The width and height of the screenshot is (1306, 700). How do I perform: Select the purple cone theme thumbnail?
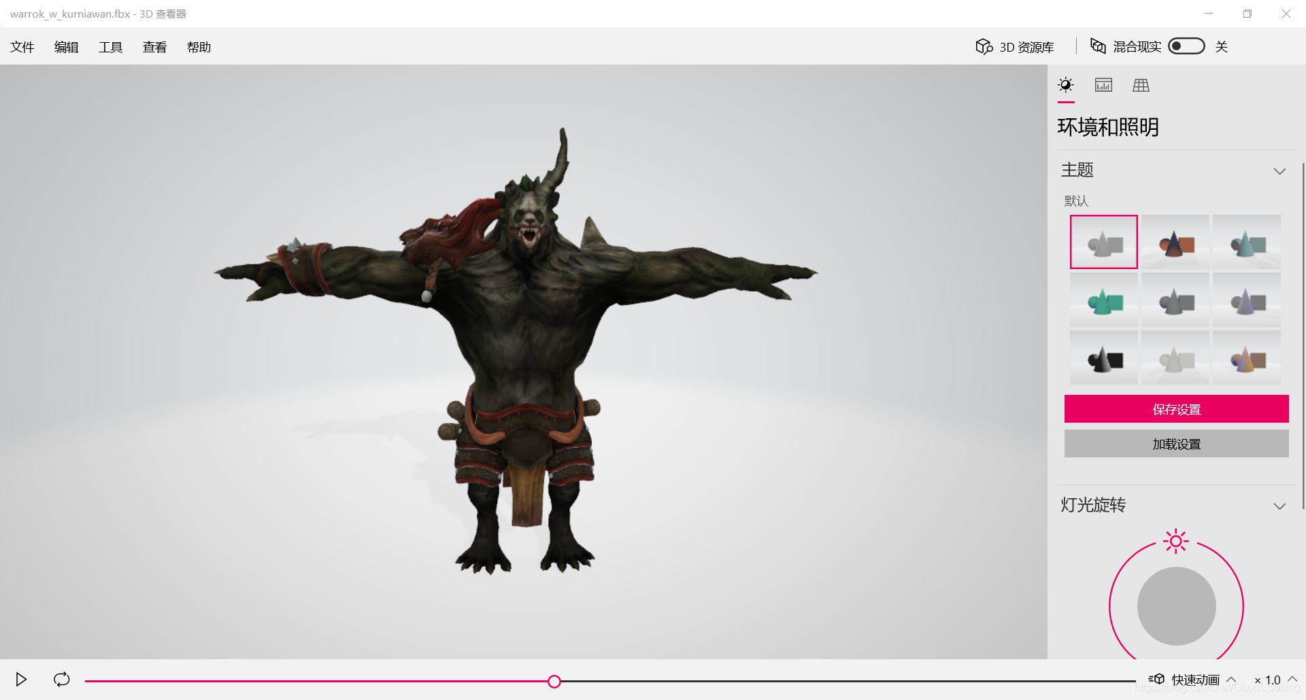(x=1247, y=300)
